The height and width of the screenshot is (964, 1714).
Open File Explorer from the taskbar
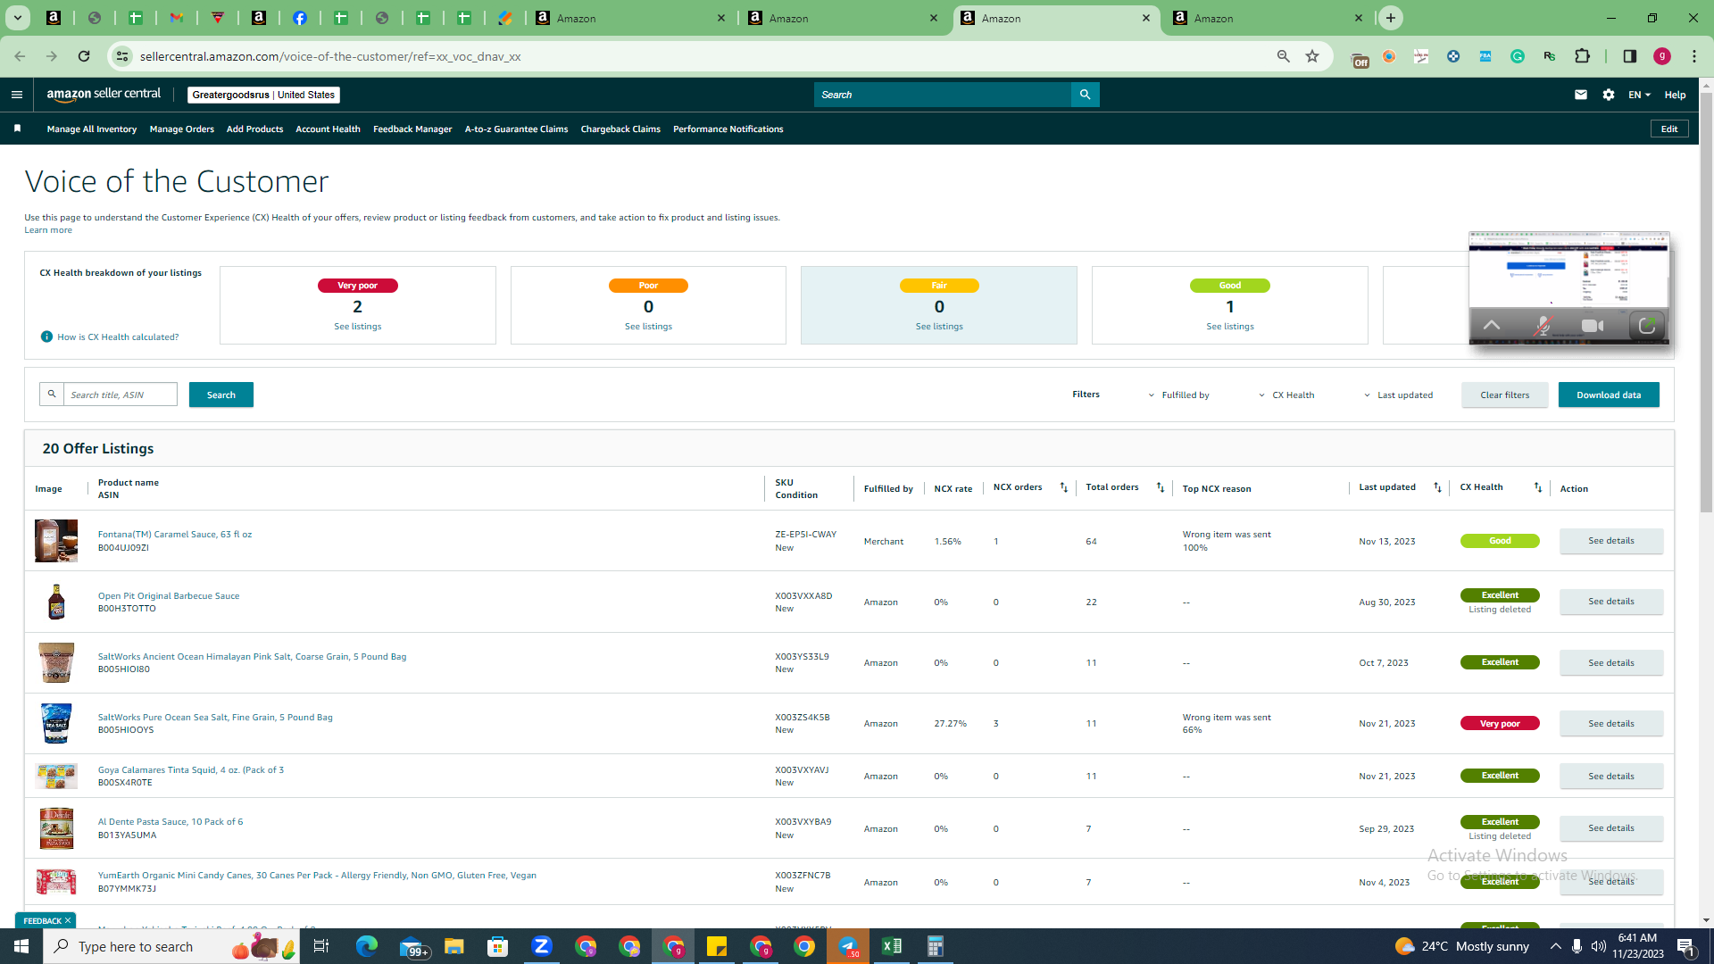[453, 946]
